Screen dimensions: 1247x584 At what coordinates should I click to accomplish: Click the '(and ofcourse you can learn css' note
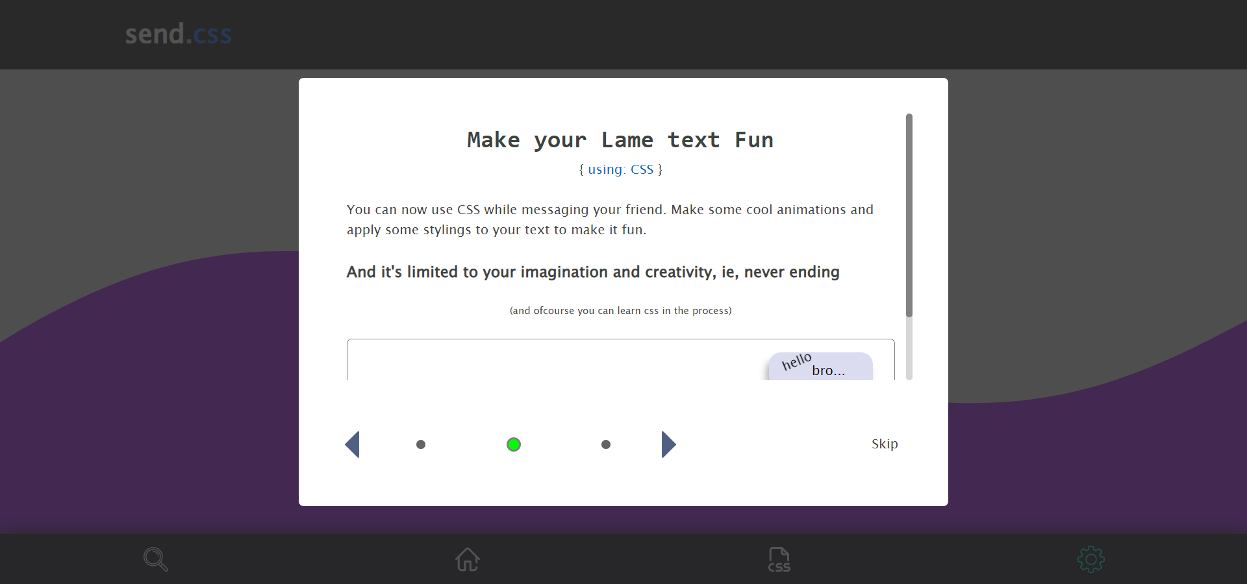620,311
